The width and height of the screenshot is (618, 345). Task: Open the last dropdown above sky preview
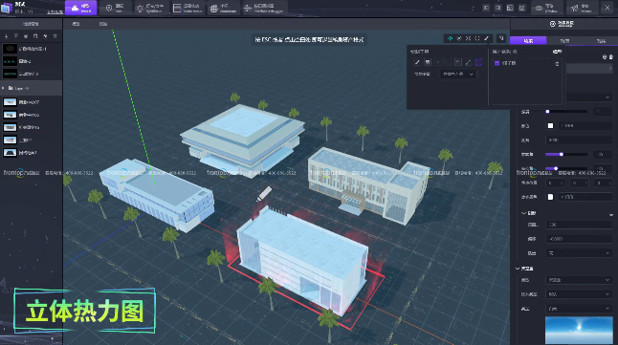[x=578, y=309]
